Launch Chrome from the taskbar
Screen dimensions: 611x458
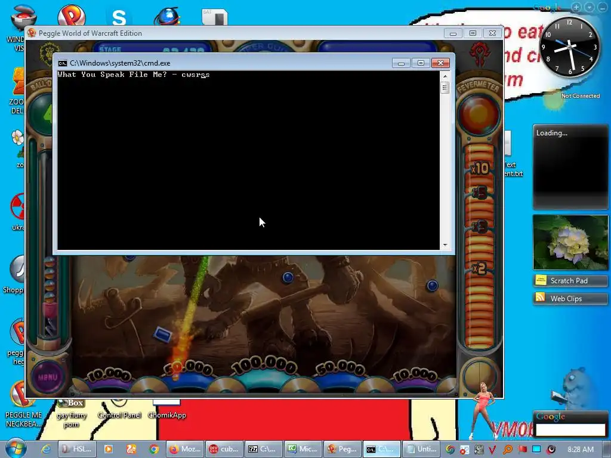pos(154,449)
